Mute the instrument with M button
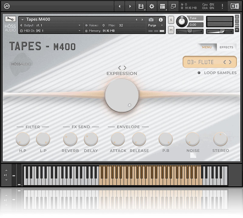Viewport: 243px width, 218px height. [x=171, y=30]
